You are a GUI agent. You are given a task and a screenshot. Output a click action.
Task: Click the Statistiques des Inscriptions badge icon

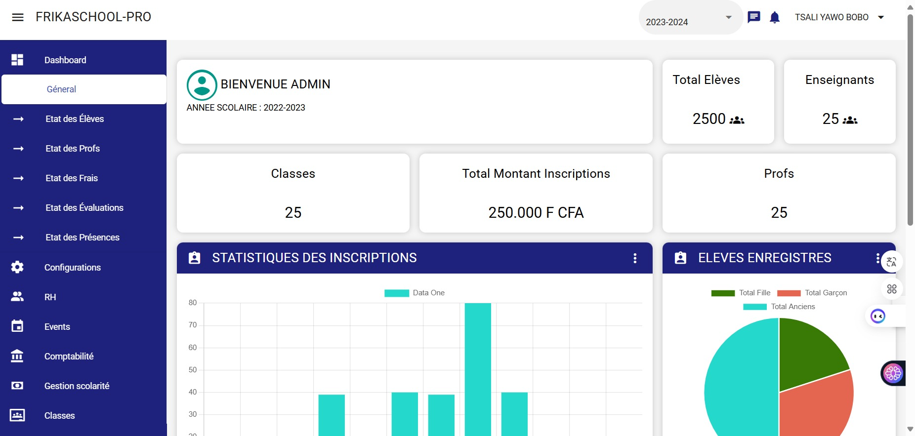pos(195,258)
